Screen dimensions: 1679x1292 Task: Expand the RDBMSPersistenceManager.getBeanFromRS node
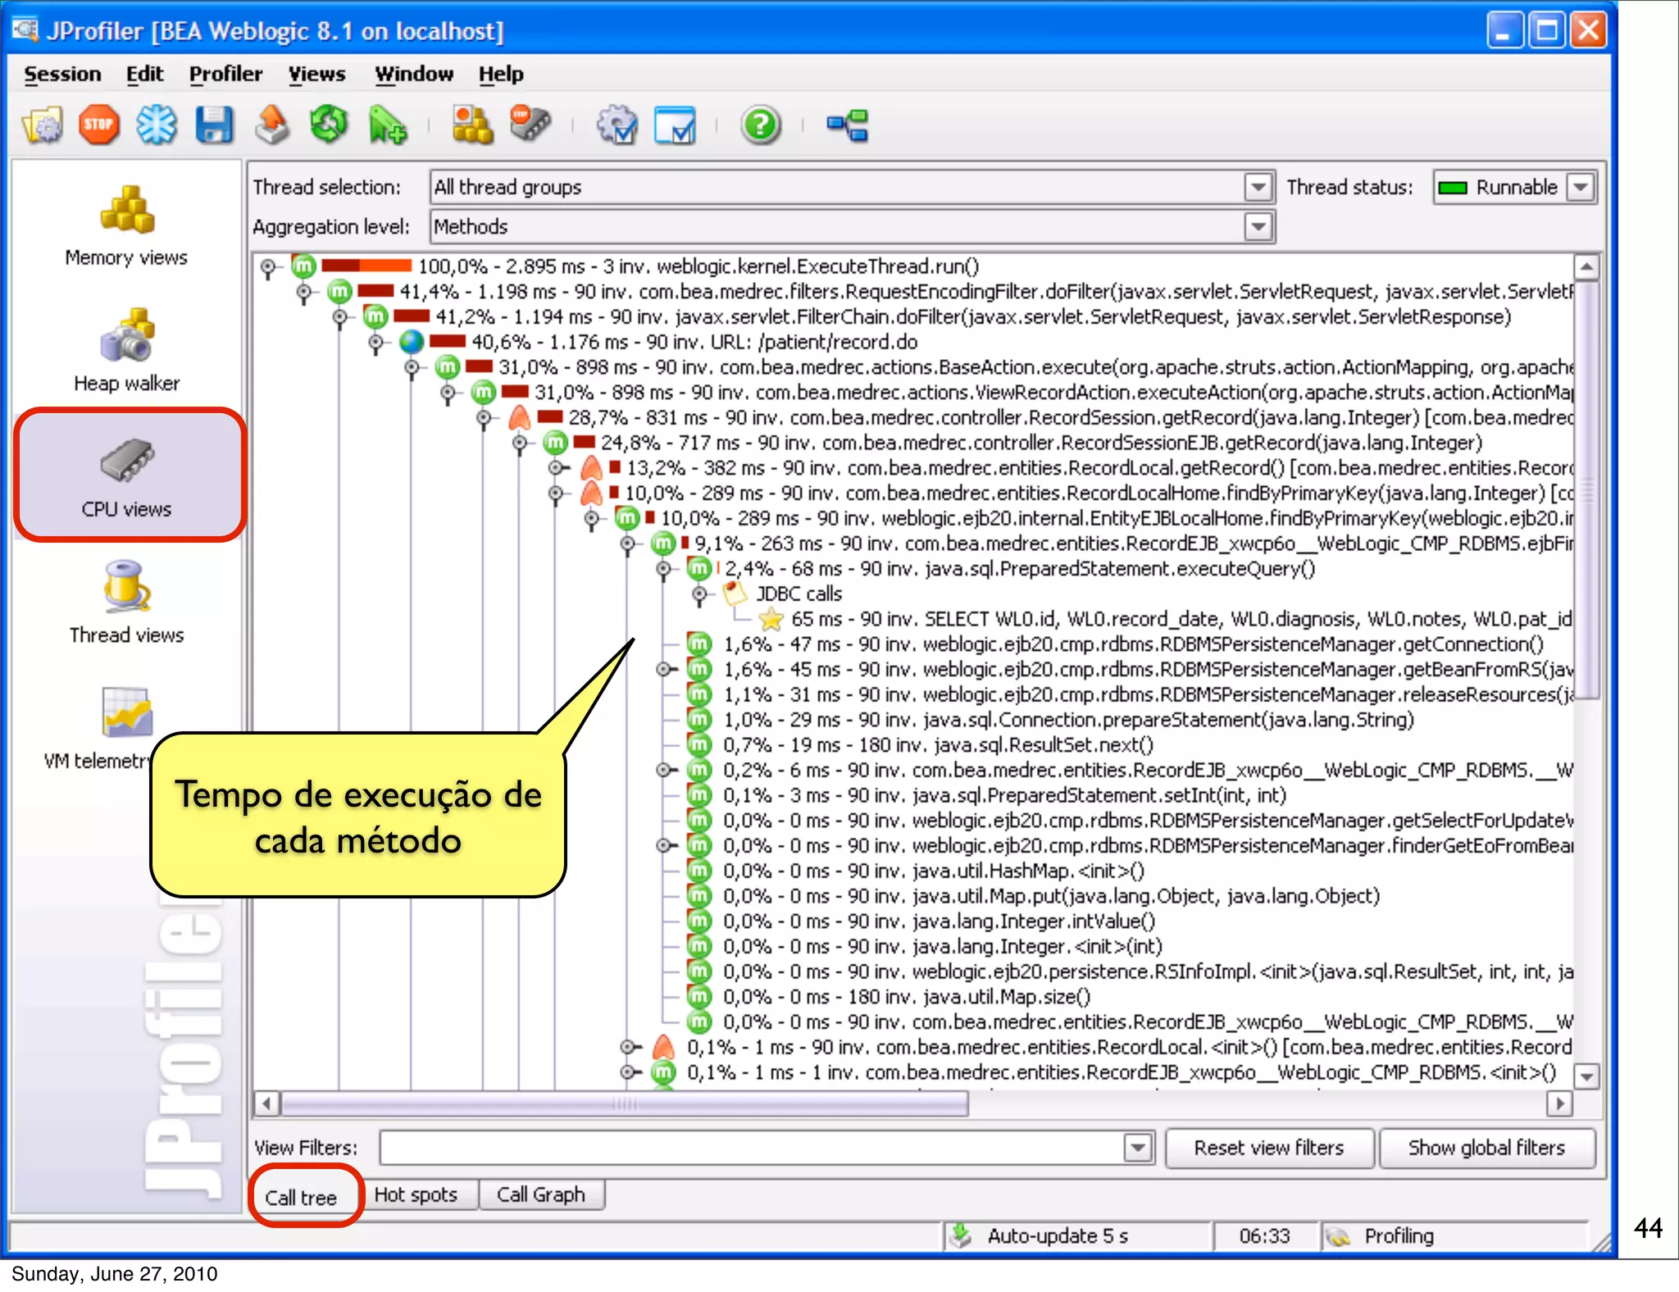(x=664, y=670)
